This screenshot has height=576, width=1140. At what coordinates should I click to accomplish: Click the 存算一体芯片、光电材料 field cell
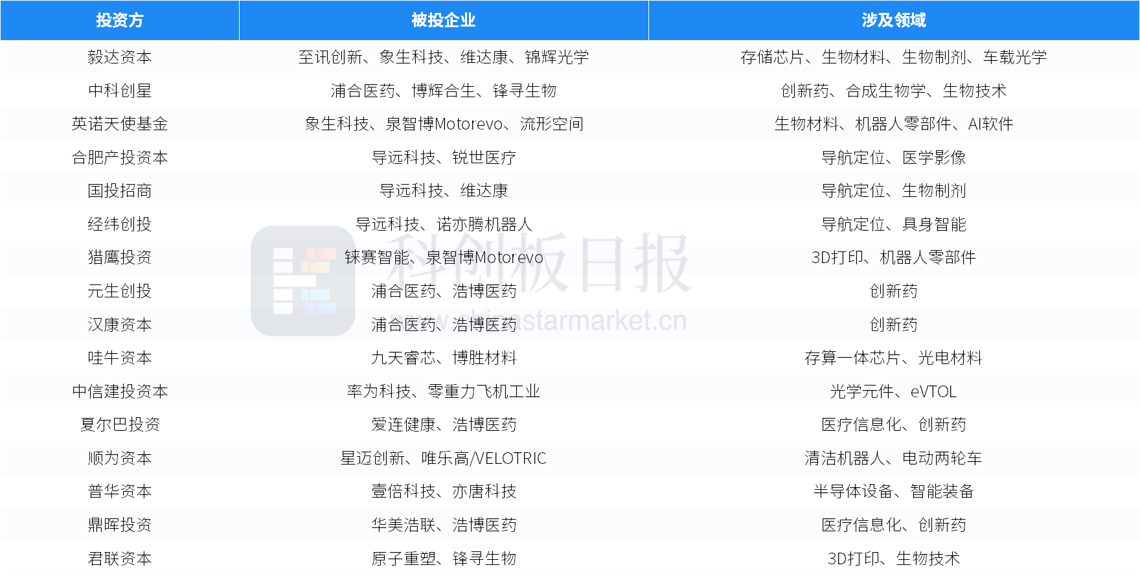click(894, 358)
